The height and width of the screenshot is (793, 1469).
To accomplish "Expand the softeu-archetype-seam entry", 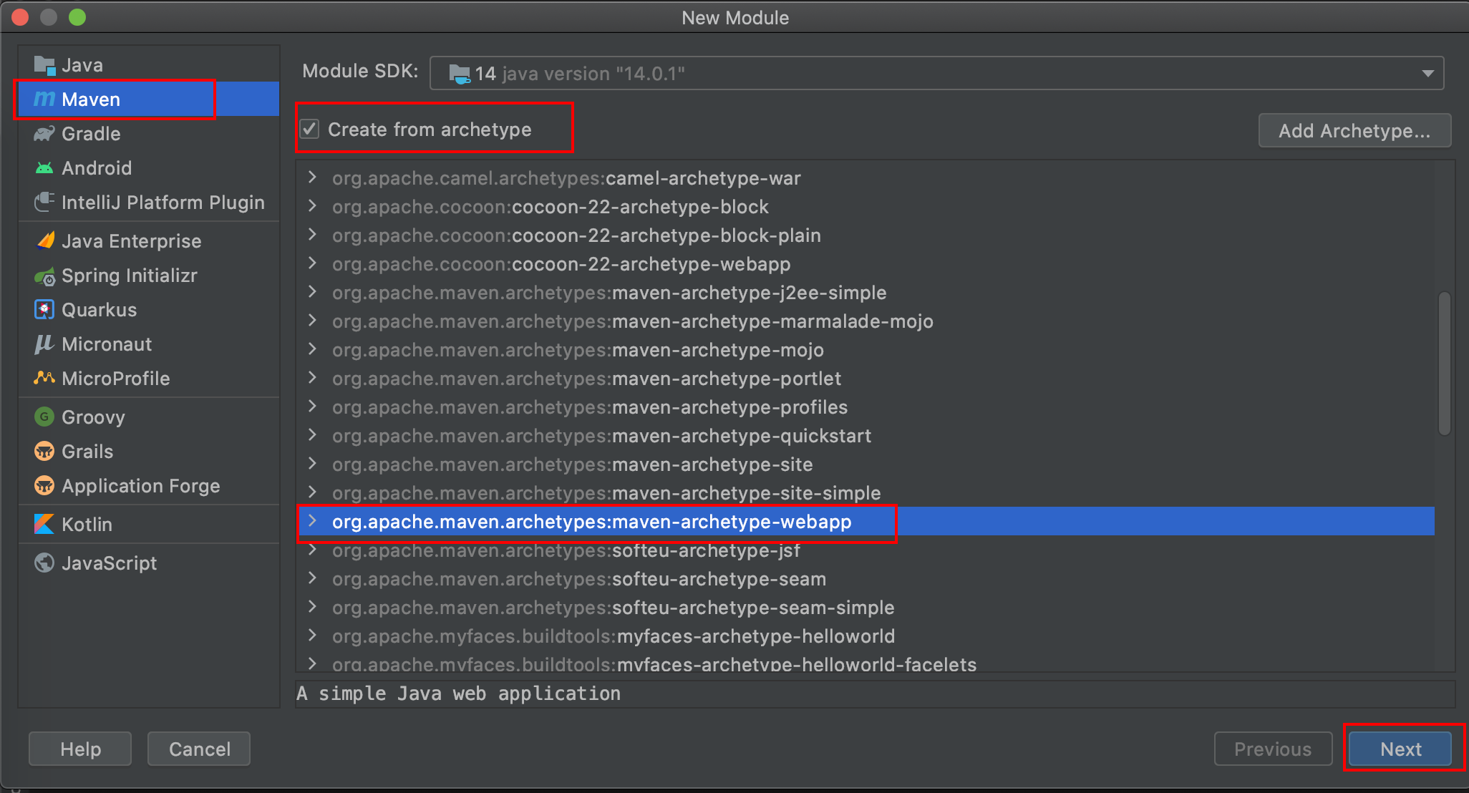I will (x=312, y=578).
